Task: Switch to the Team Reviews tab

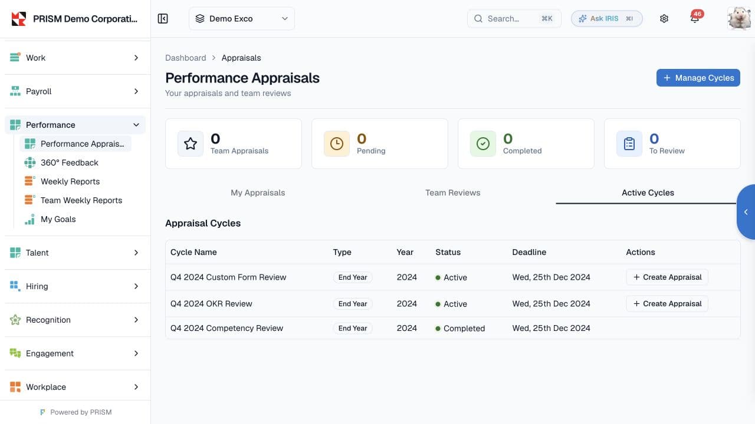Action: [453, 193]
